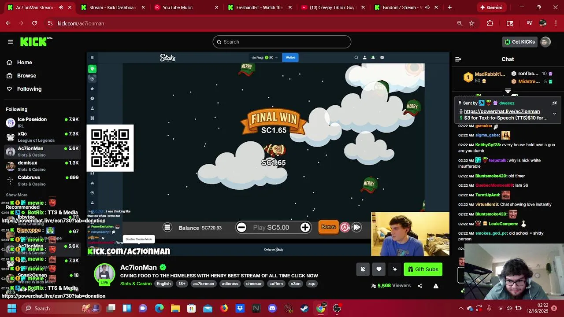Image resolution: width=564 pixels, height=317 pixels.
Task: Click the English language tag
Action: point(163,284)
